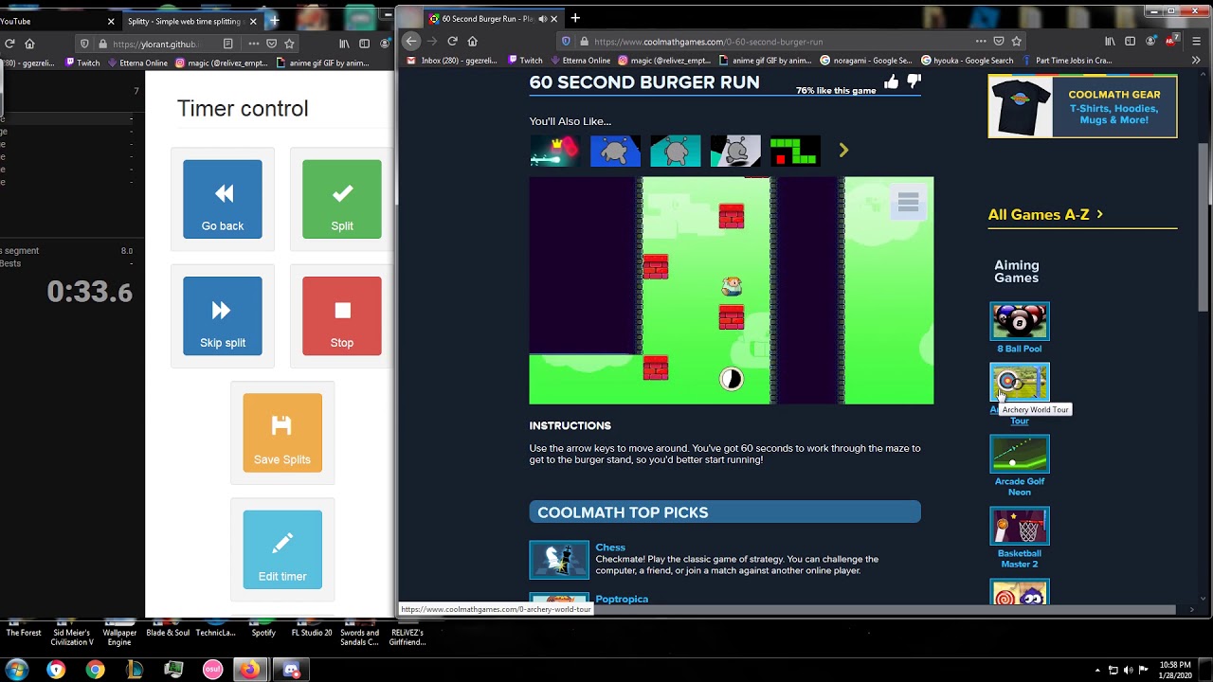Open All Games A-Z link
The width and height of the screenshot is (1213, 682).
coord(1045,215)
